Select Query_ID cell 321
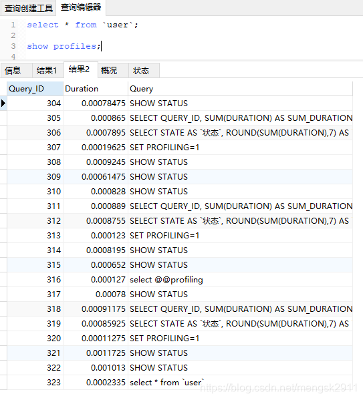 click(x=35, y=353)
